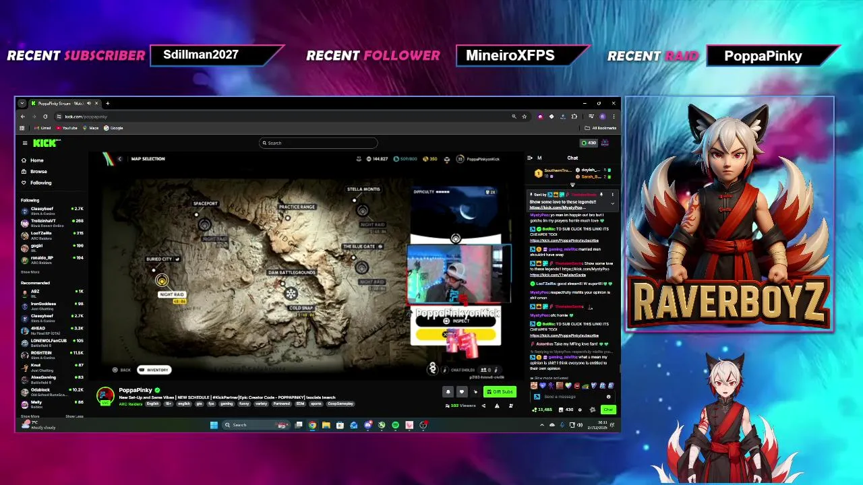
Task: Share the stream via share icon
Action: pyautogui.click(x=483, y=406)
